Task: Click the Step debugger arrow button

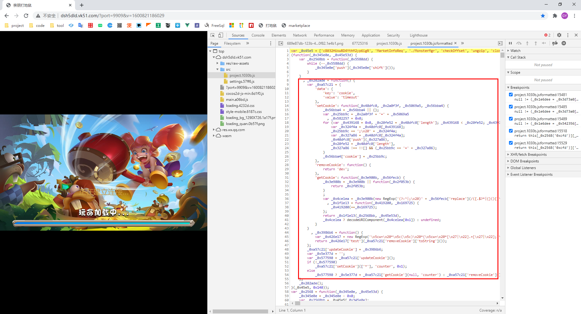Action: pos(544,43)
